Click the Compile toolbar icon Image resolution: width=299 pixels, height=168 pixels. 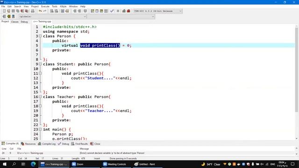pos(93,11)
